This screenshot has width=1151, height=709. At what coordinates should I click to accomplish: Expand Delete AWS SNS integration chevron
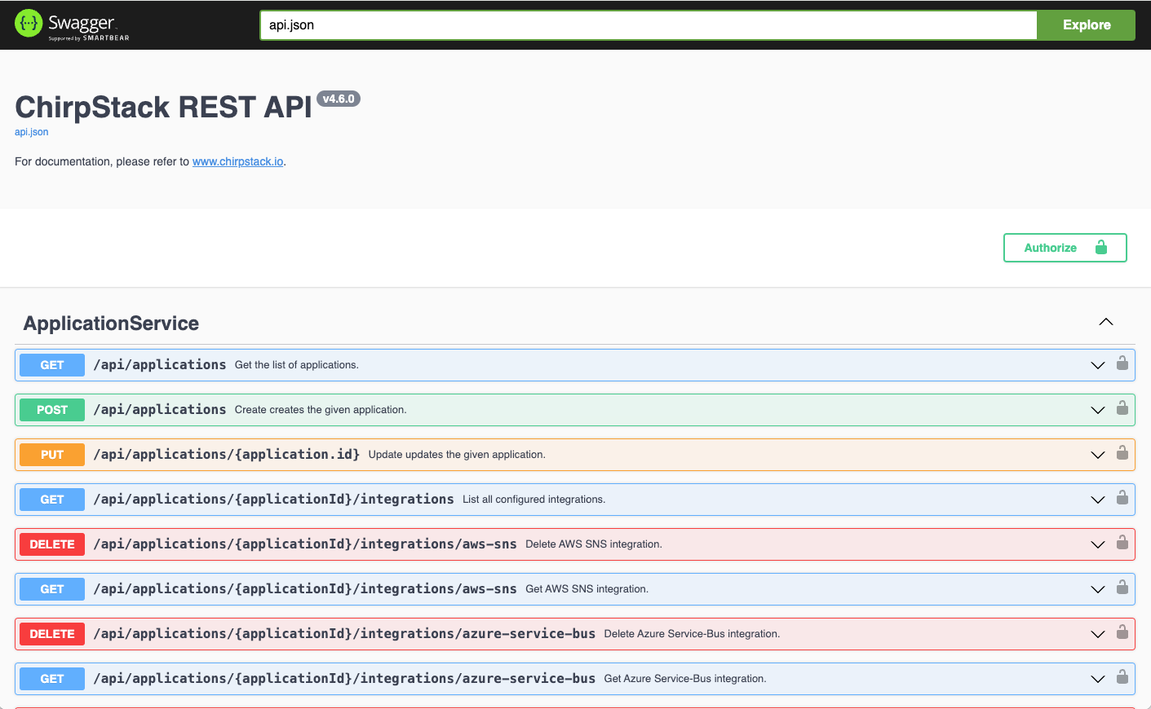pos(1098,544)
